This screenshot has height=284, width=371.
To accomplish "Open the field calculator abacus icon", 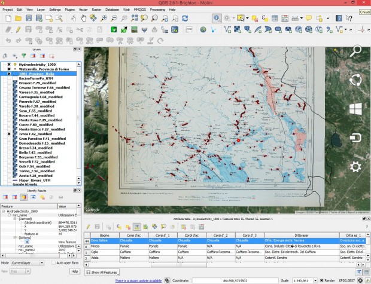I will click(x=285, y=18).
